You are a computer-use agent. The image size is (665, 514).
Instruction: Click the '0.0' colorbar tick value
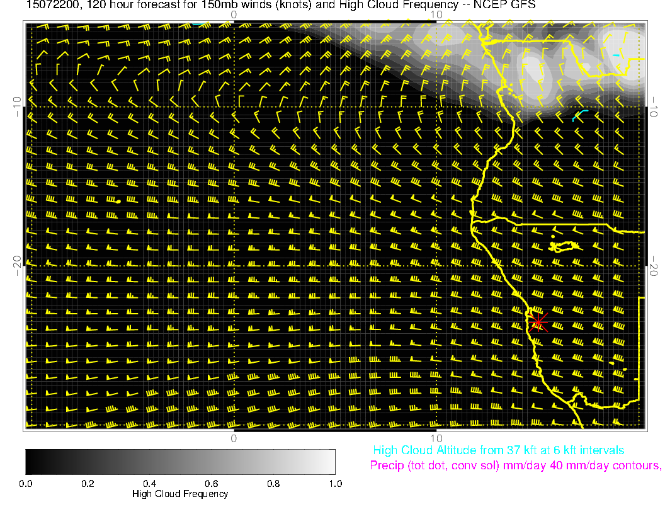25,484
